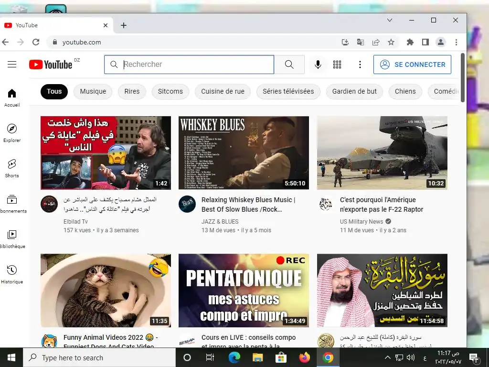
Task: Play the F-22 military aircraft thumbnail
Action: click(x=382, y=153)
